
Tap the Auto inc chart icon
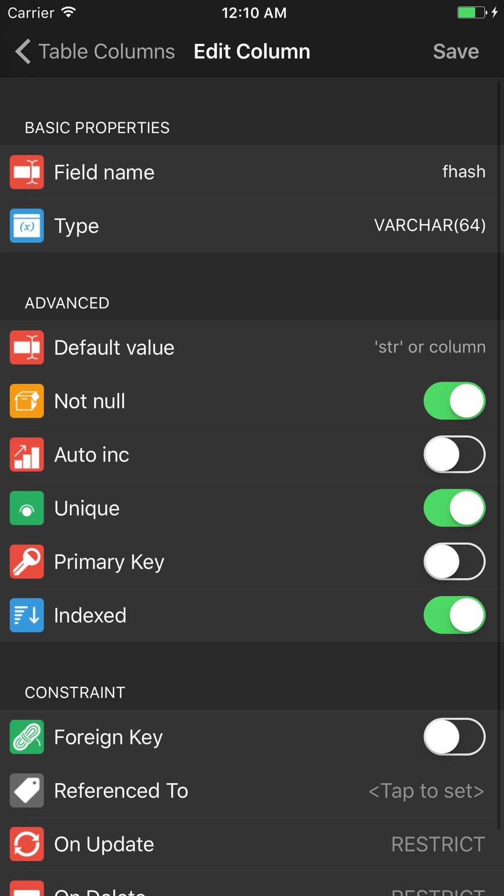27,455
